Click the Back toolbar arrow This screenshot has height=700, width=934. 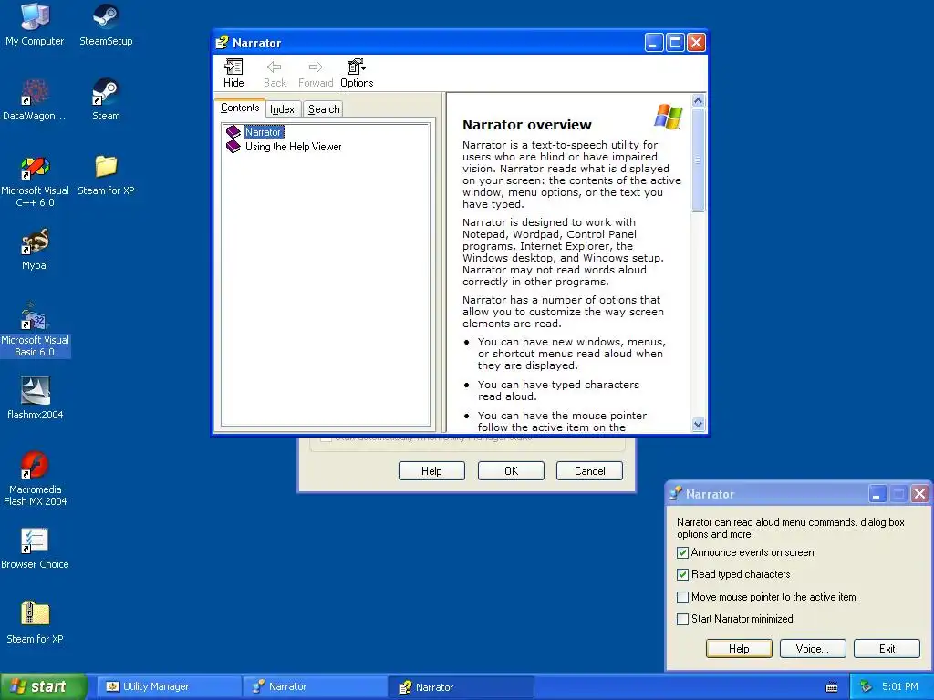pos(275,73)
